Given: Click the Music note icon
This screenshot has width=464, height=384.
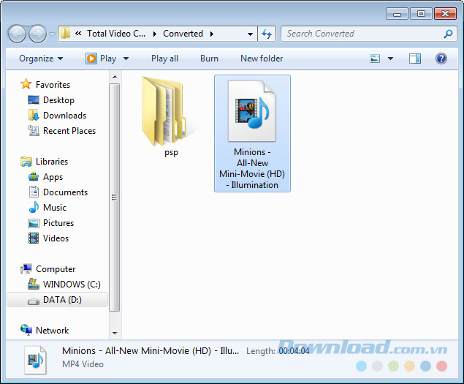Looking at the screenshot, I should (34, 208).
